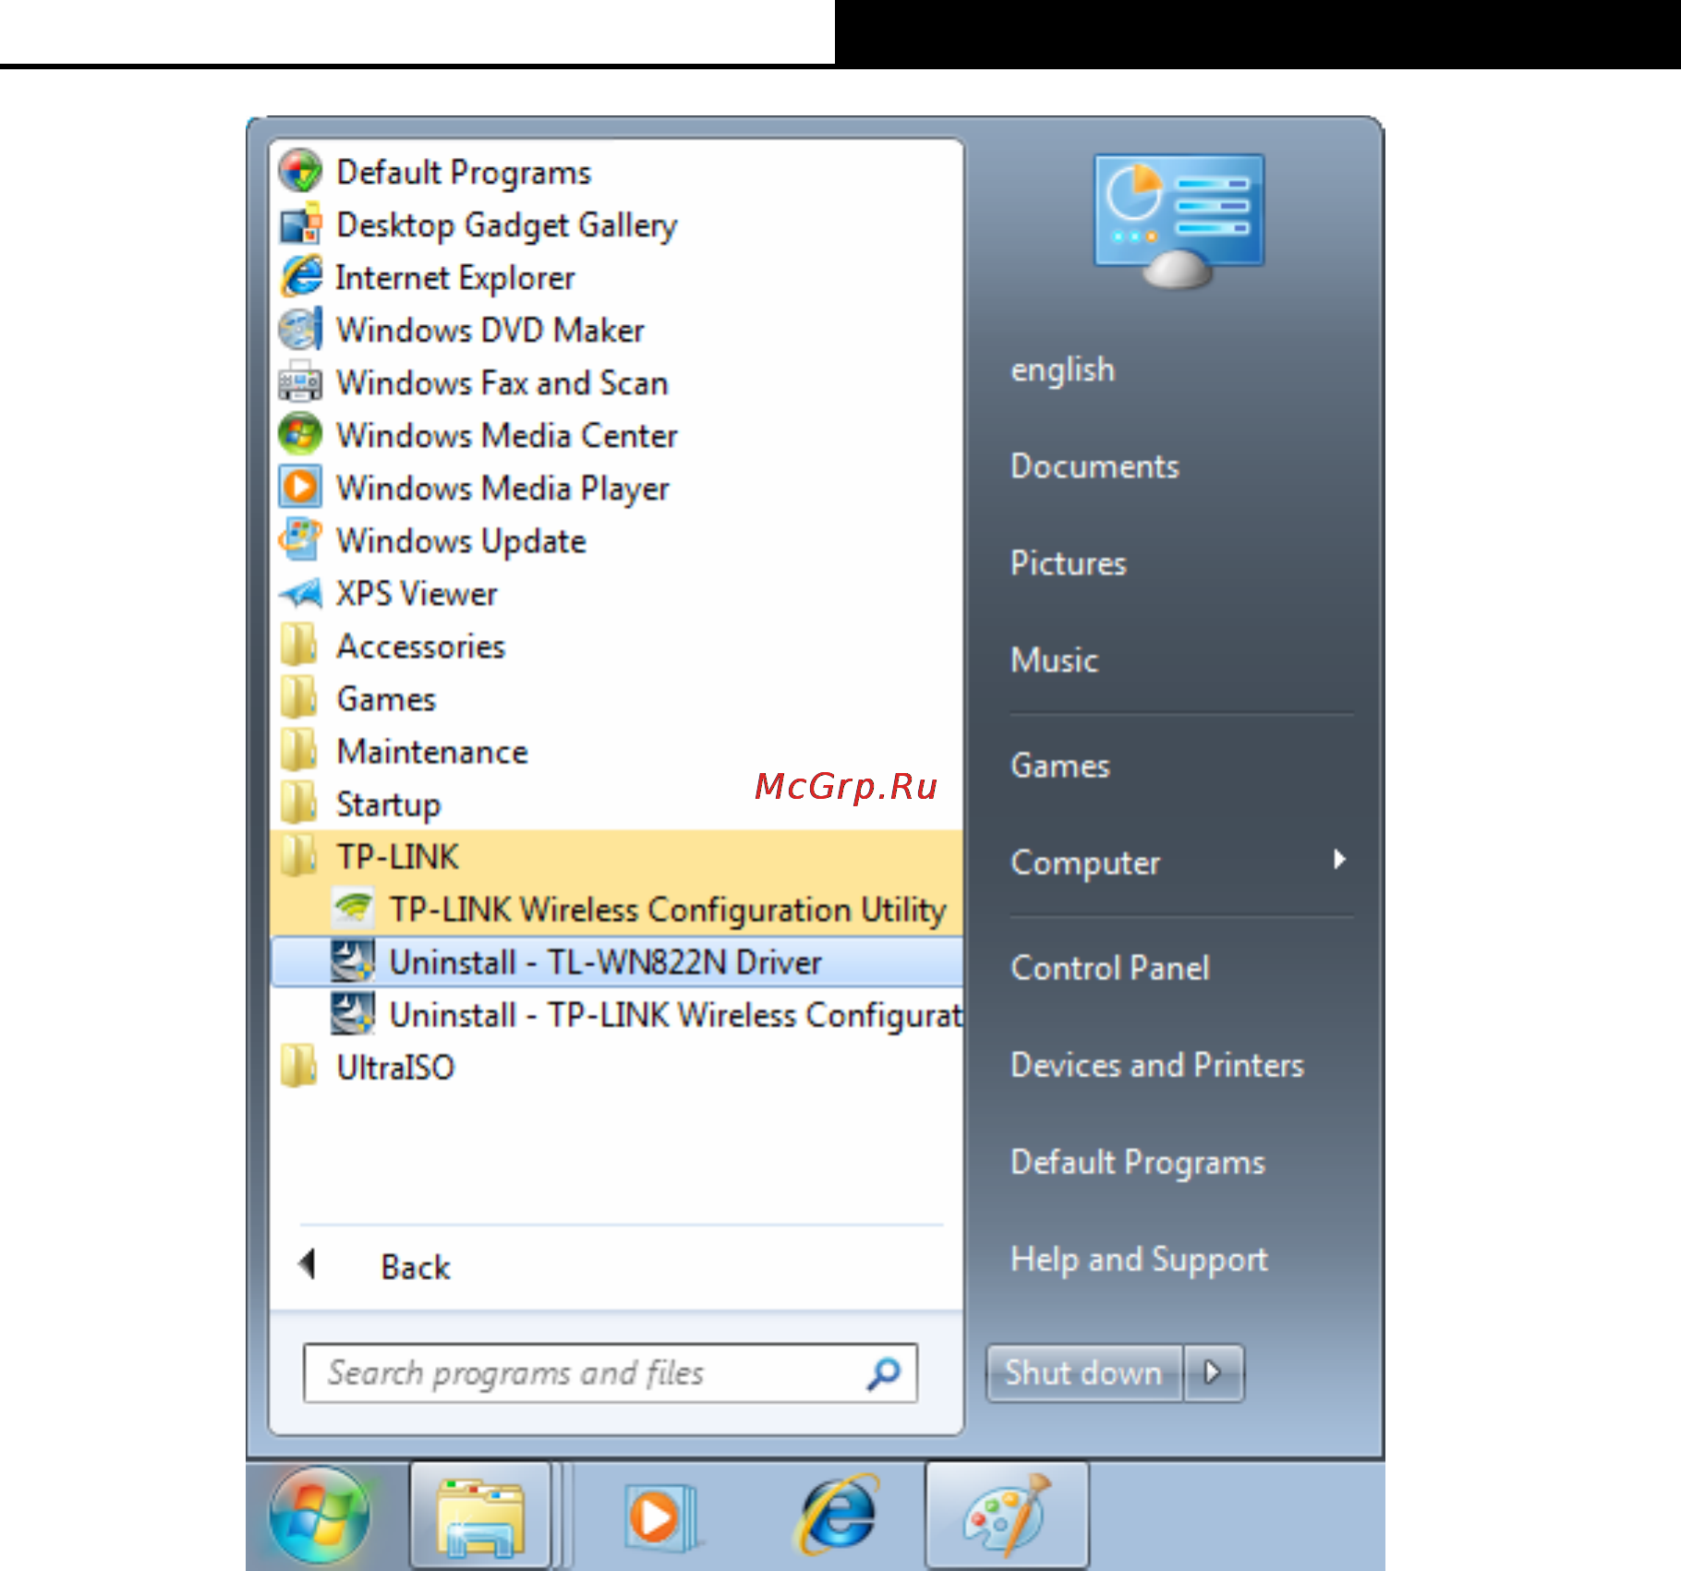The height and width of the screenshot is (1571, 1681).
Task: Collapse the TP-LINK folder
Action: 616,856
